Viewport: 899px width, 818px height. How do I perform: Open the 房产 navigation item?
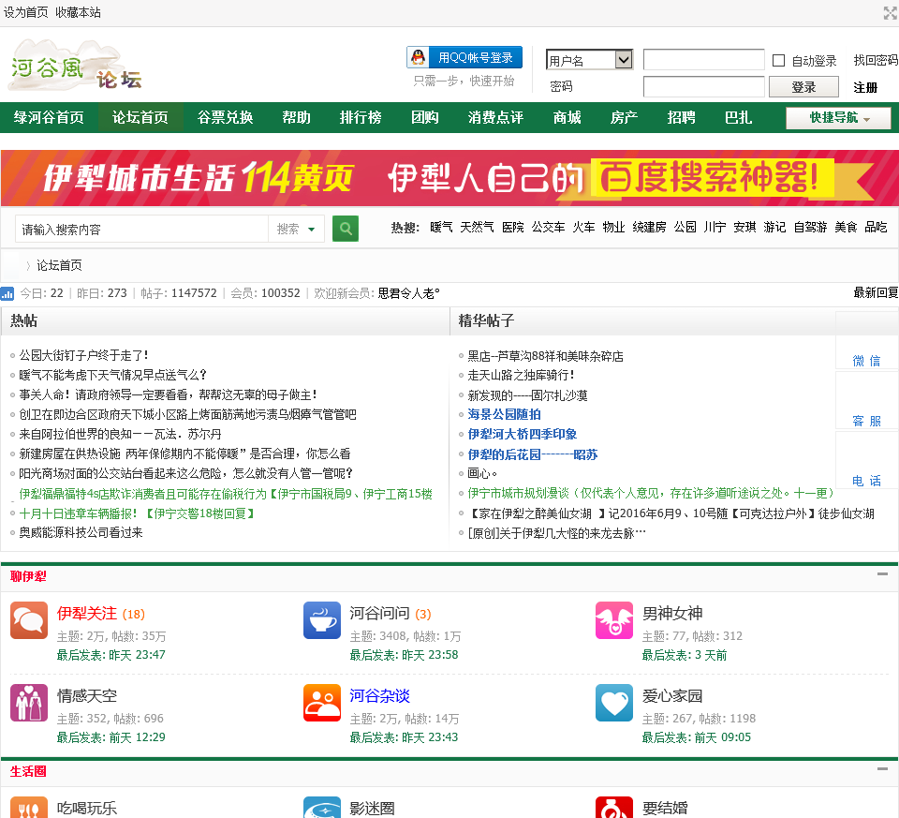[x=625, y=118]
